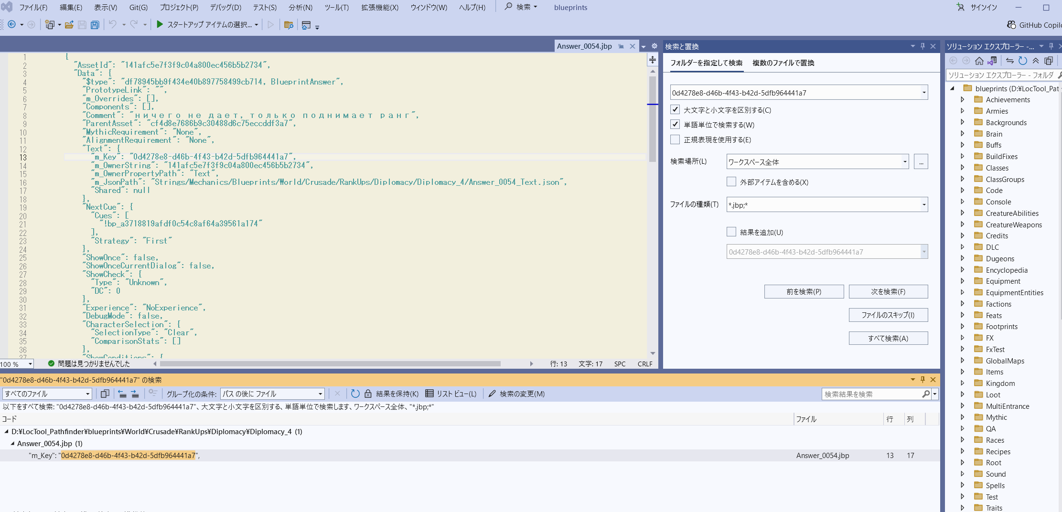
Task: Click the editor horizontal scrollbar
Action: [x=330, y=364]
